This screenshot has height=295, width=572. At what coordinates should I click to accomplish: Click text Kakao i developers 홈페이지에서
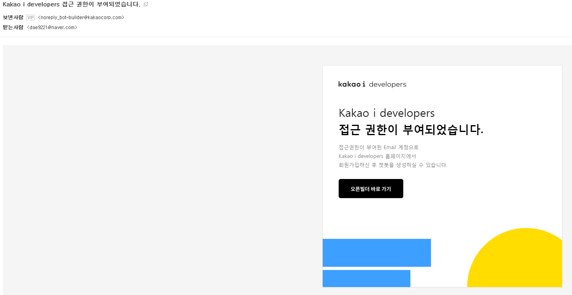tap(377, 156)
